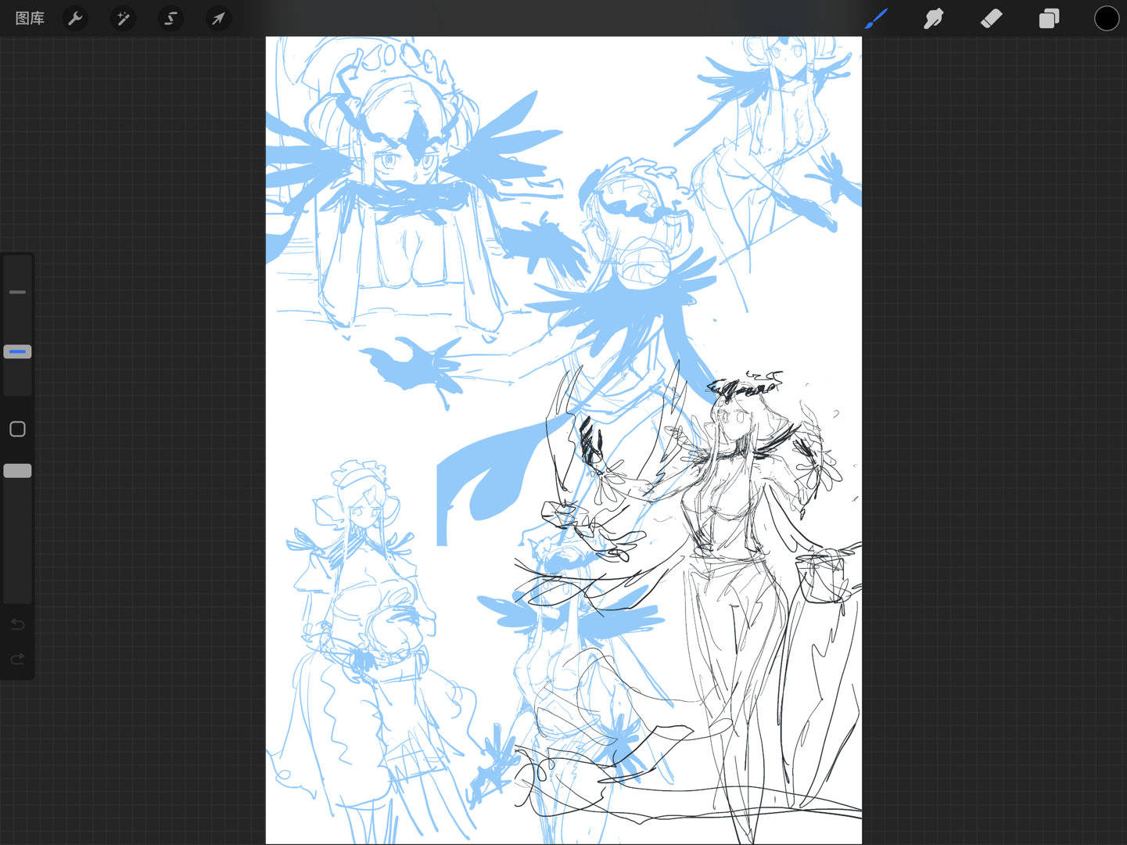Open the Layers panel
Screen dimensions: 1127x845
pyautogui.click(x=1049, y=18)
